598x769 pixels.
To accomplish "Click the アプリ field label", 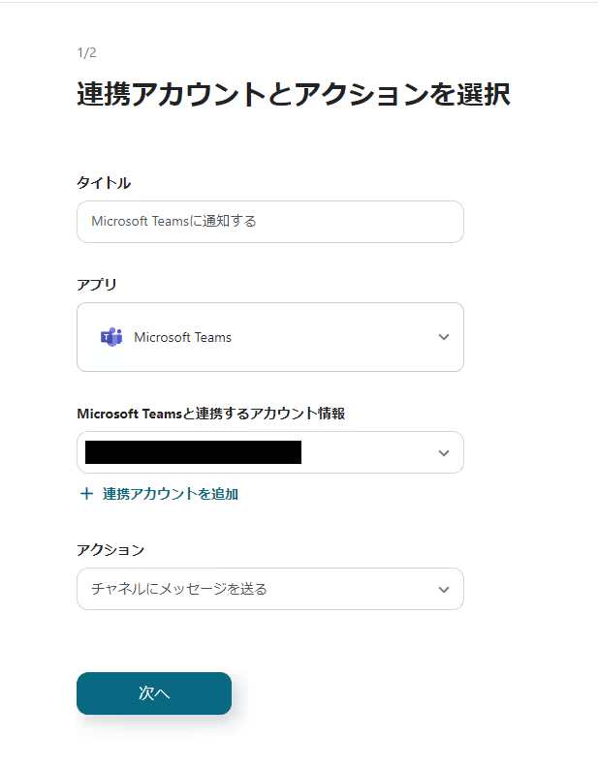I will click(97, 285).
